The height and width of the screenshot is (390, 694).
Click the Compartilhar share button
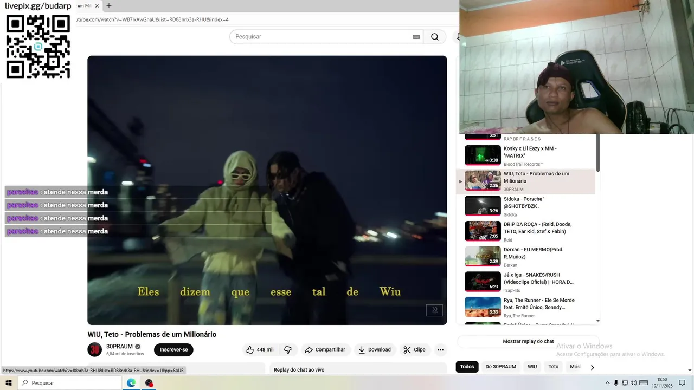(x=325, y=350)
